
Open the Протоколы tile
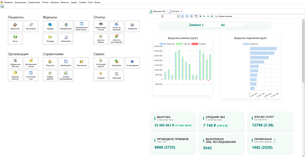pyautogui.click(x=81, y=63)
